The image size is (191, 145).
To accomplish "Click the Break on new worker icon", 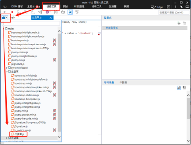I will [x=40, y=12].
